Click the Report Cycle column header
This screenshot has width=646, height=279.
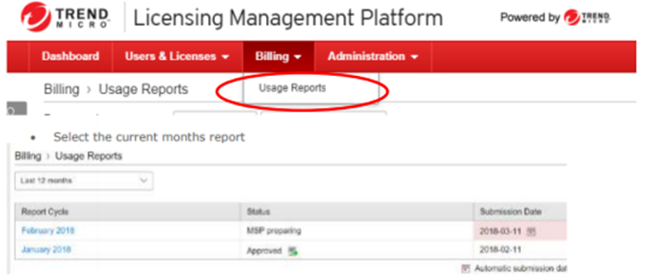128,212
